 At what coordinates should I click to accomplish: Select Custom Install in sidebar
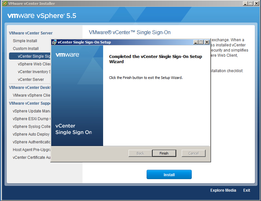pos(26,49)
